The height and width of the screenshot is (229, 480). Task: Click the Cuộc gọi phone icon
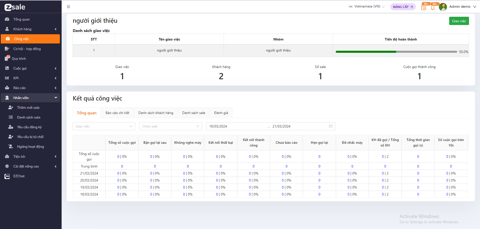7,68
